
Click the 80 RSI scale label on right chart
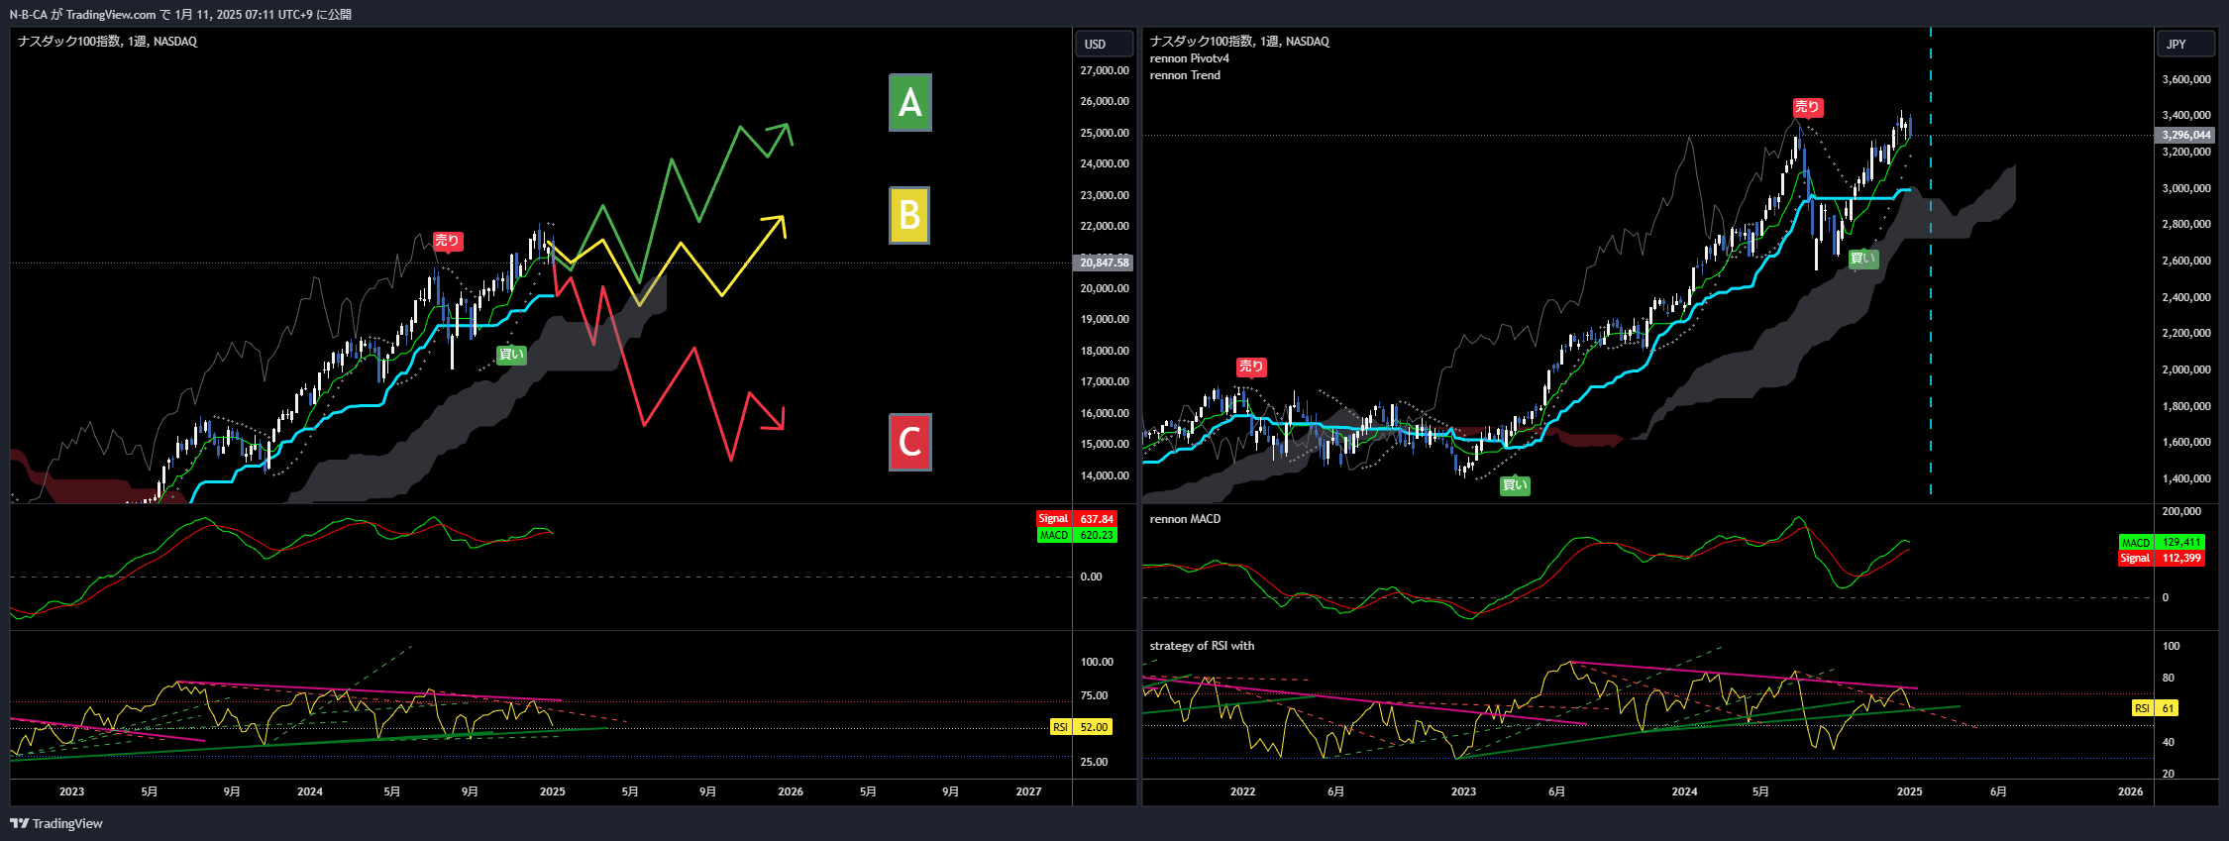[2169, 678]
